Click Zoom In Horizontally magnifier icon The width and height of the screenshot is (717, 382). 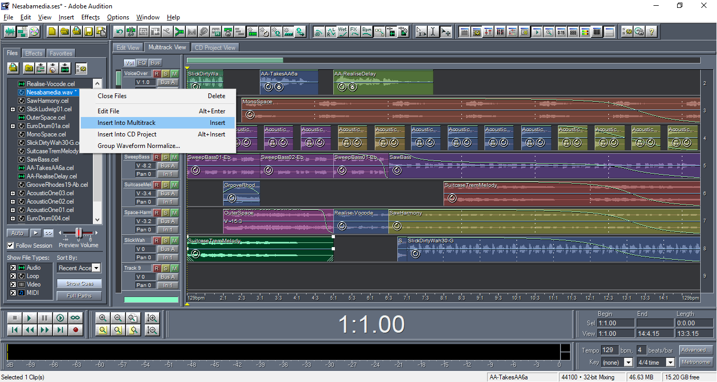point(102,318)
